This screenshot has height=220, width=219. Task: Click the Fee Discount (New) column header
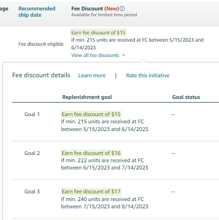coord(95,9)
